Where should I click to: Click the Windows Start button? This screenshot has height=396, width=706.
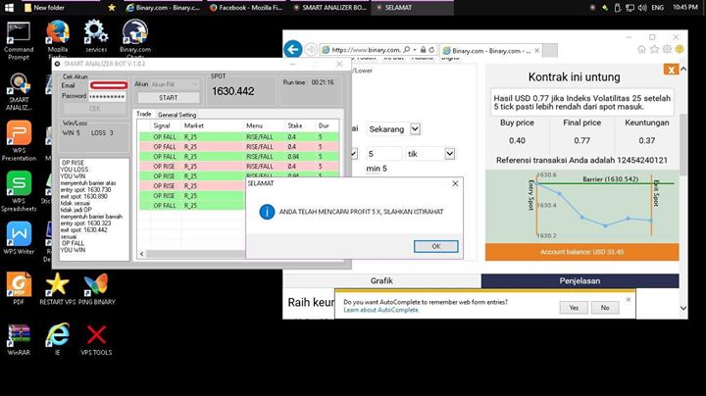click(9, 8)
